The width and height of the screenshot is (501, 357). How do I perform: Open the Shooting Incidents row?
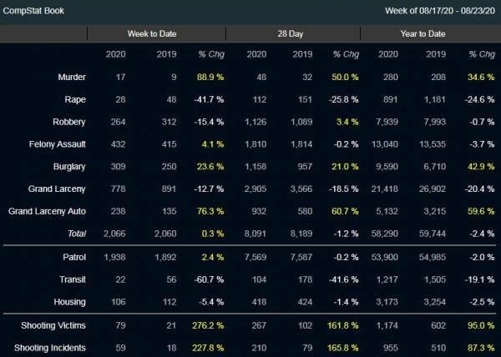pyautogui.click(x=48, y=347)
